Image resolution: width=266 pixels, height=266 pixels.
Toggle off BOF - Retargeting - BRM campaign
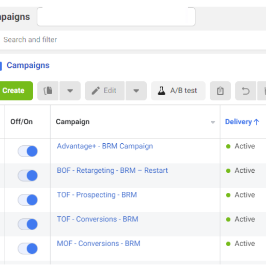click(x=28, y=175)
